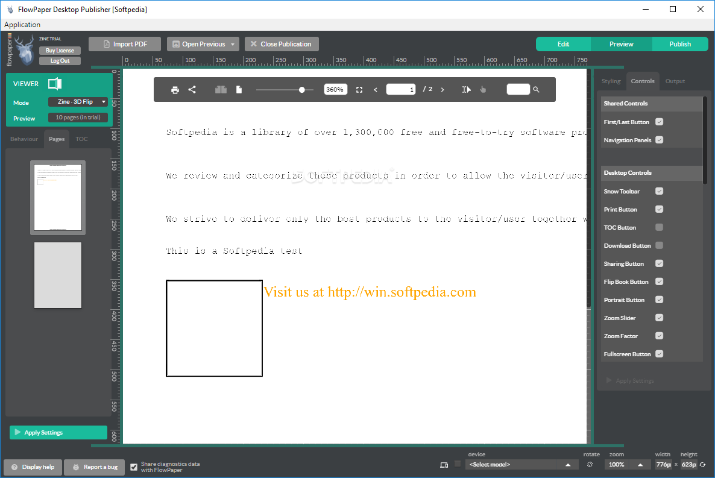Viewport: 715px width, 478px height.
Task: Select the Pages tab
Action: tap(57, 139)
